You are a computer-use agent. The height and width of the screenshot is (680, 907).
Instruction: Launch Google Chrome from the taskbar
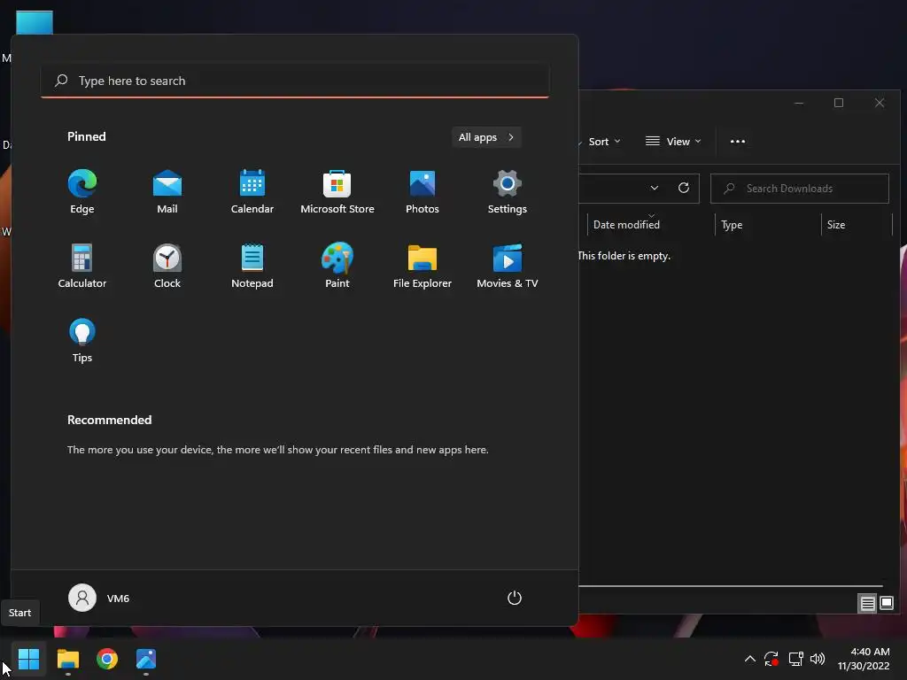coord(107,659)
